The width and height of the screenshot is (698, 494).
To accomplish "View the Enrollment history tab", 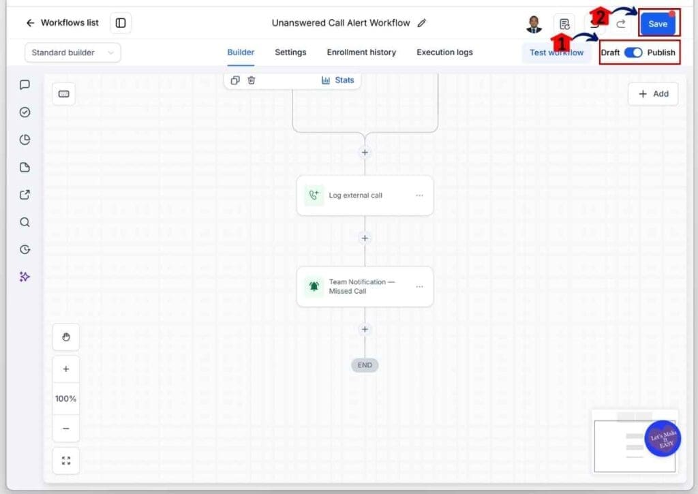I will click(x=361, y=52).
